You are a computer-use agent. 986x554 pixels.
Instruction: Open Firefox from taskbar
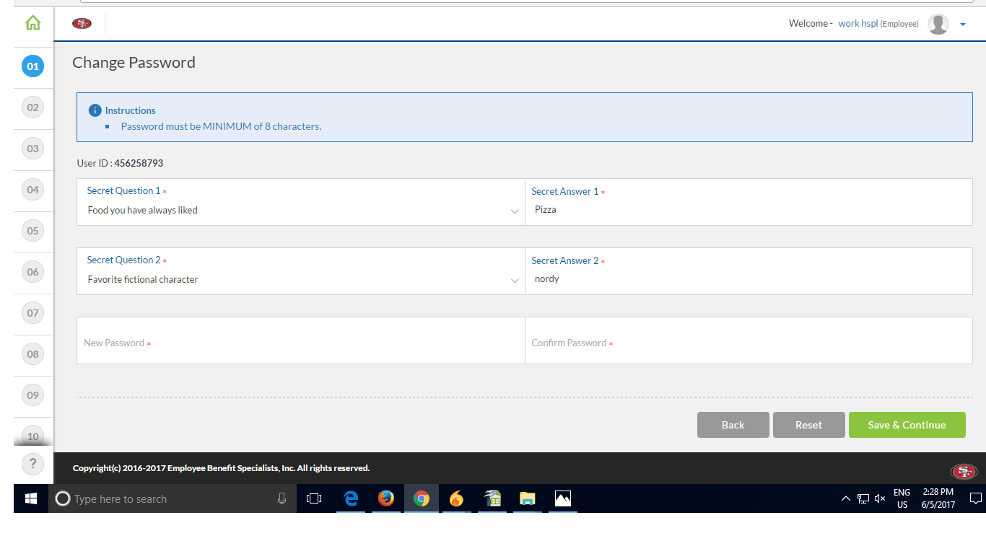386,498
